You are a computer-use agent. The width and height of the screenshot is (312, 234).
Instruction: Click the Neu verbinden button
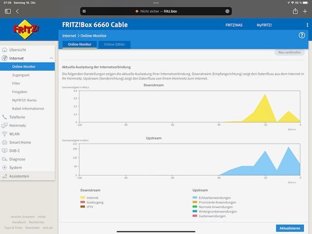(290, 52)
